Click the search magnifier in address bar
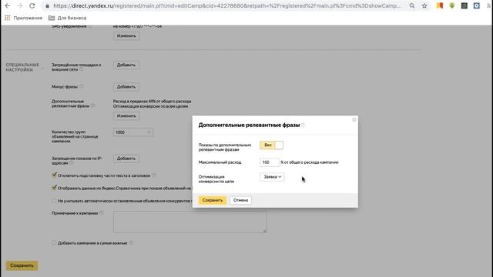The height and width of the screenshot is (277, 493). tap(412, 5)
